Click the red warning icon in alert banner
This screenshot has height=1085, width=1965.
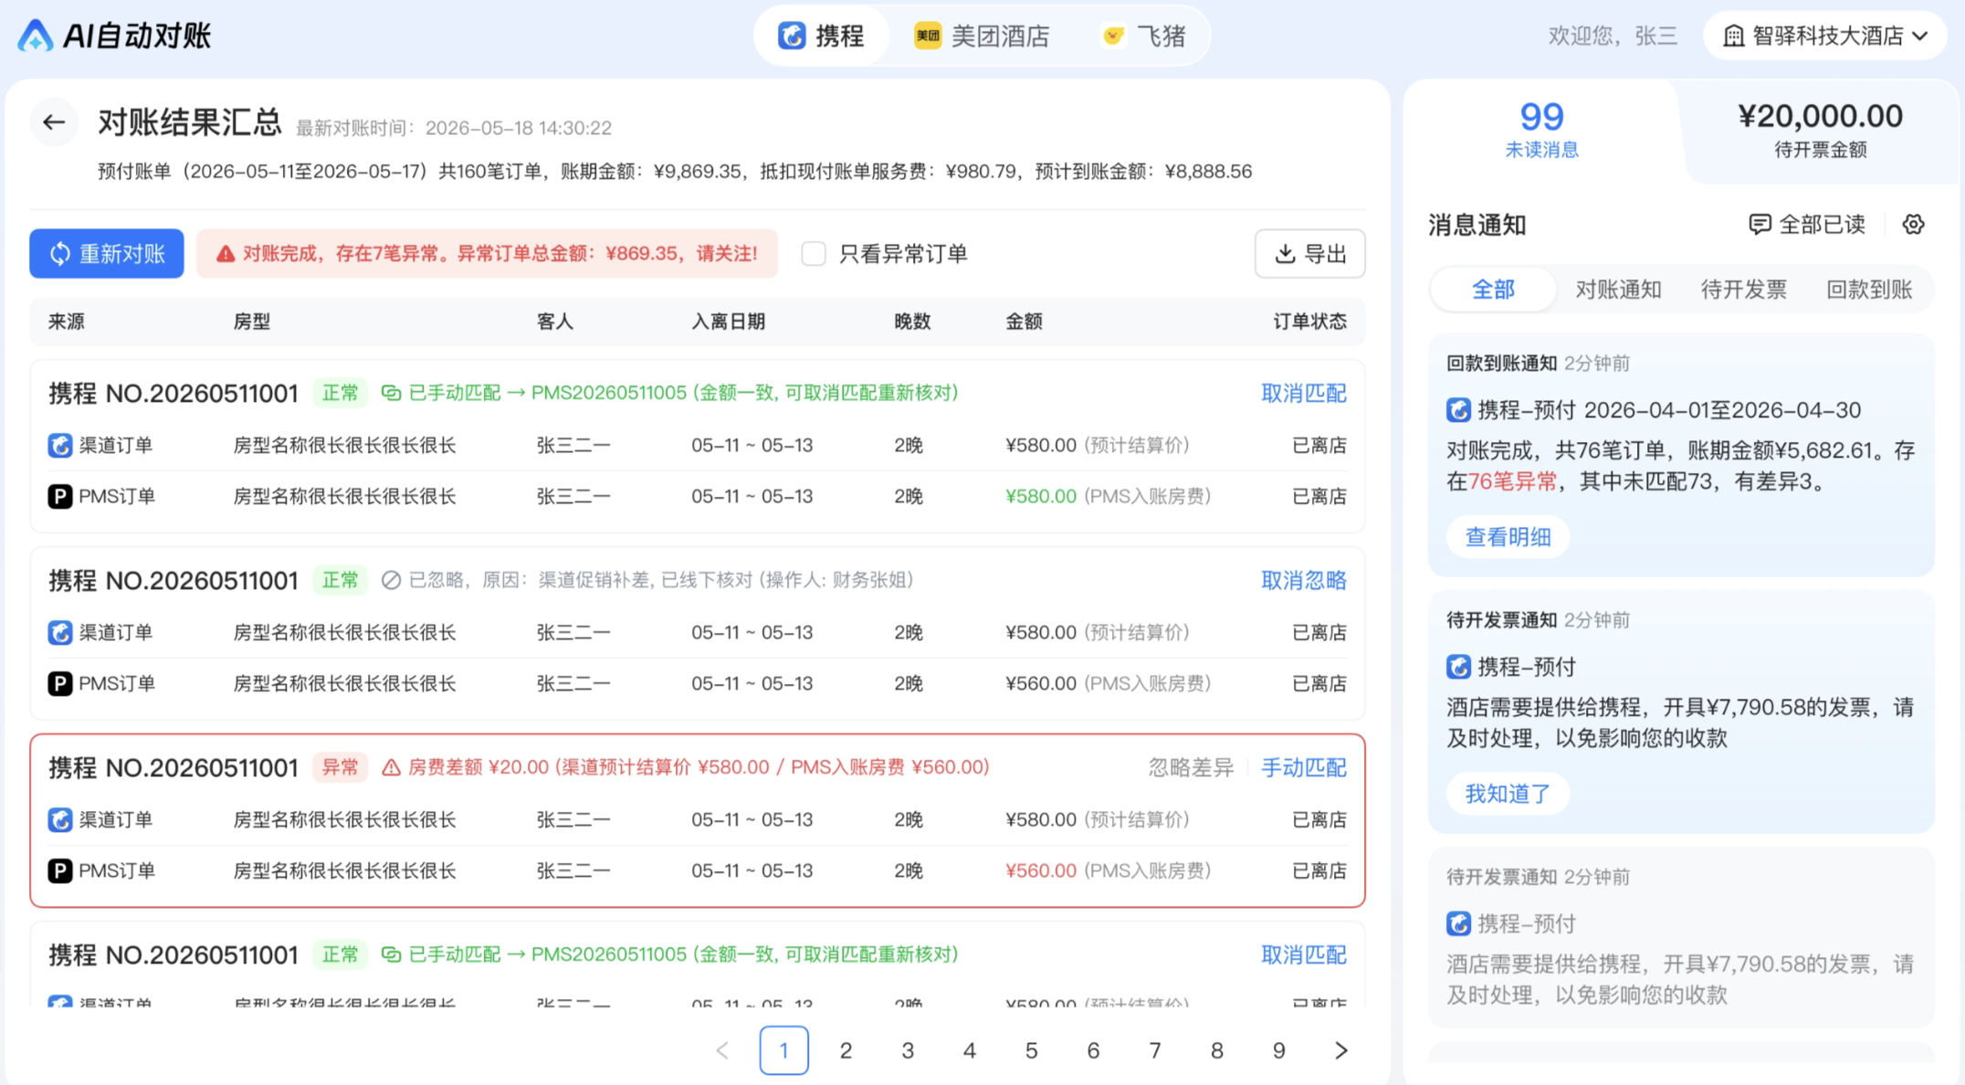tap(225, 254)
